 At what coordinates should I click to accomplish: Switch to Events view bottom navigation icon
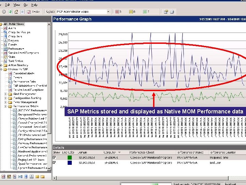[14, 177]
